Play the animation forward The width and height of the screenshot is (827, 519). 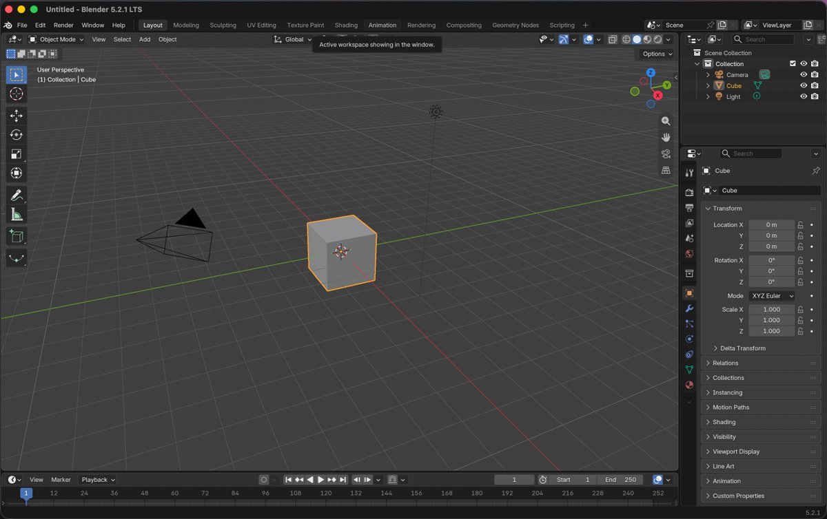[320, 480]
